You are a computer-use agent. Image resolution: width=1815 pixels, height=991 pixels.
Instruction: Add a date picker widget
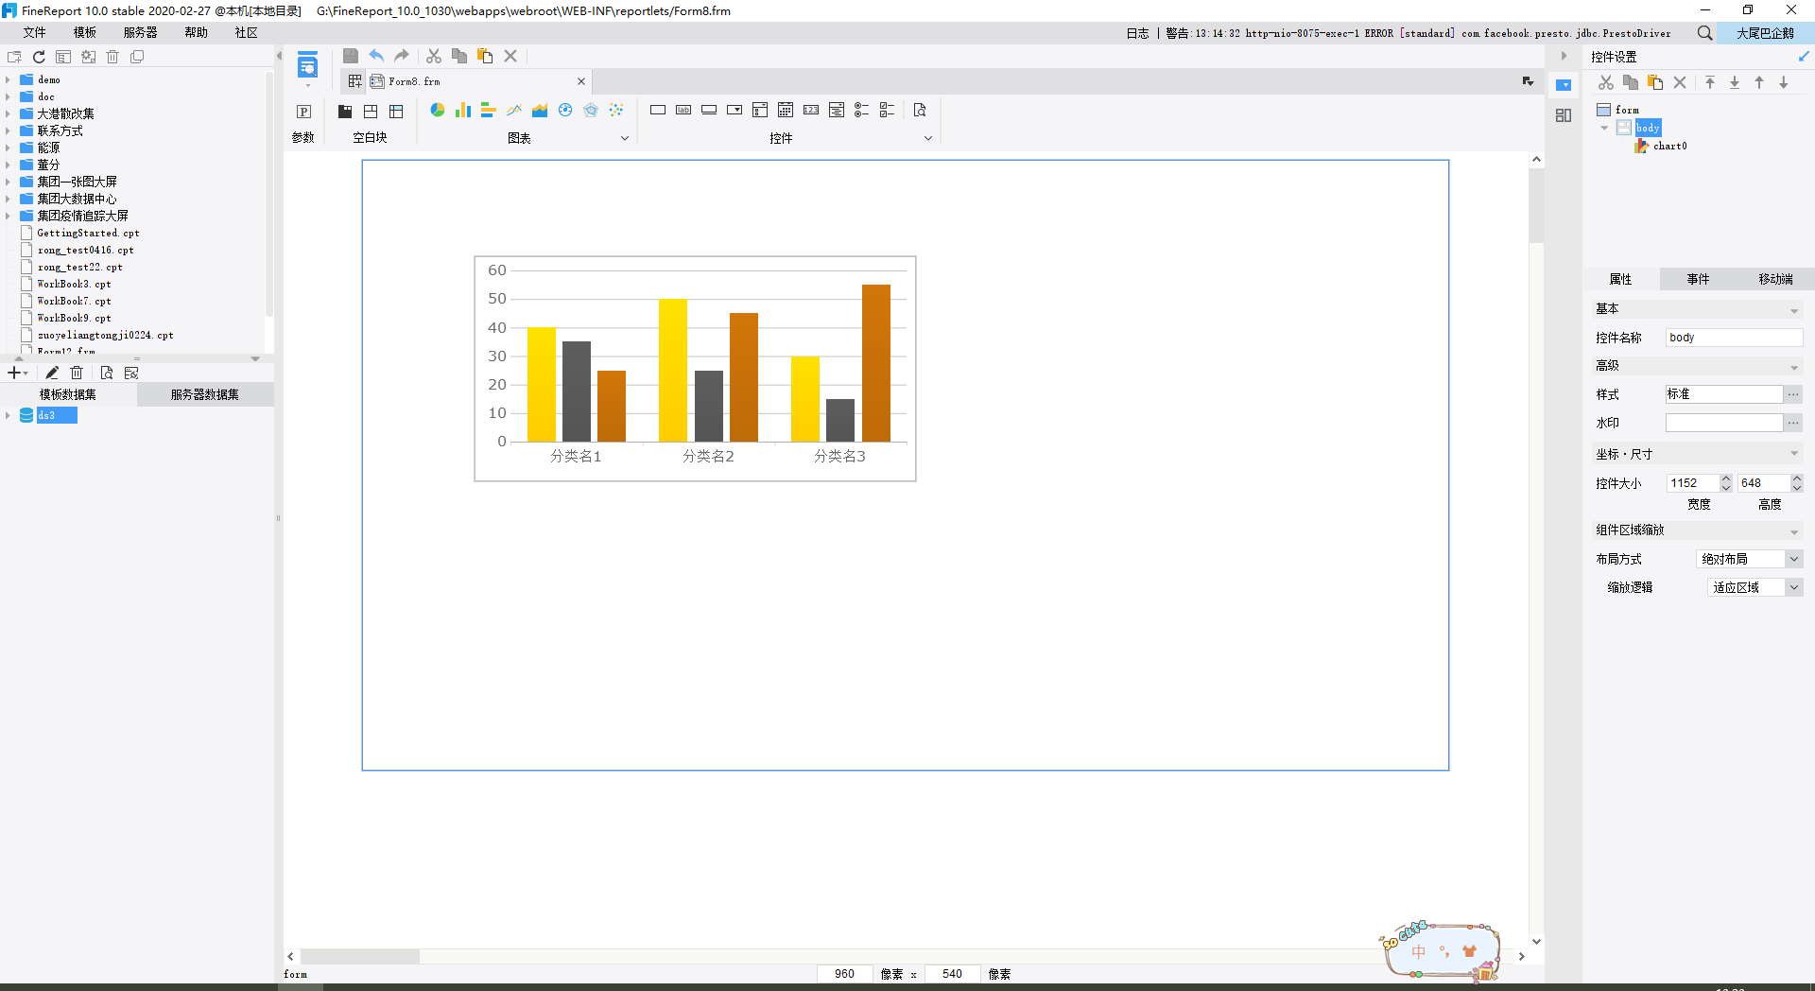(786, 111)
